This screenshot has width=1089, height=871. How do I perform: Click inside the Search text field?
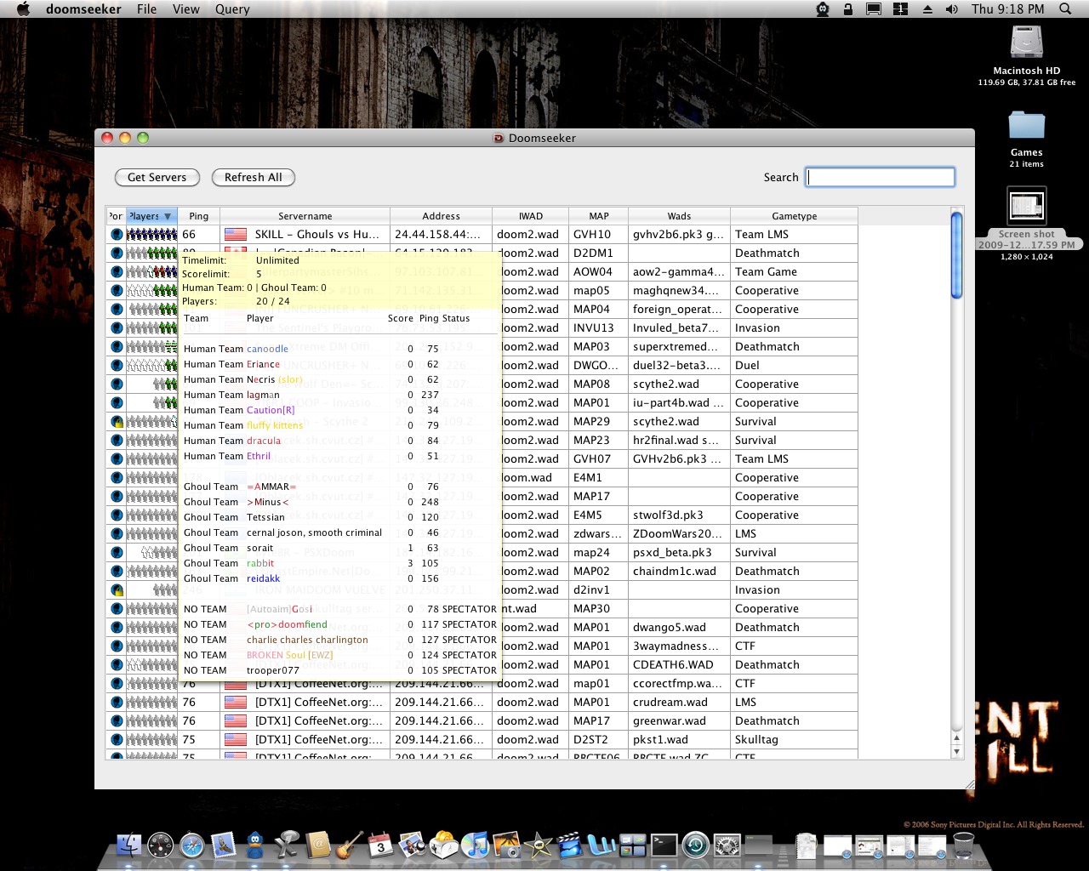click(x=880, y=177)
